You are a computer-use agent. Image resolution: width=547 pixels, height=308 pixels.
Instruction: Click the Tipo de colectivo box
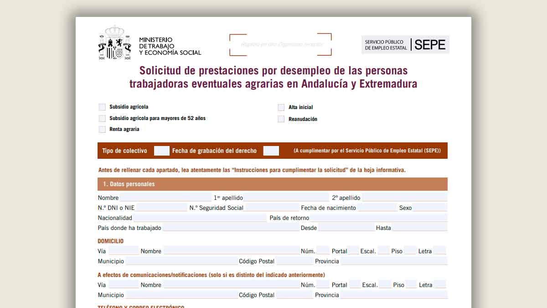coord(162,151)
